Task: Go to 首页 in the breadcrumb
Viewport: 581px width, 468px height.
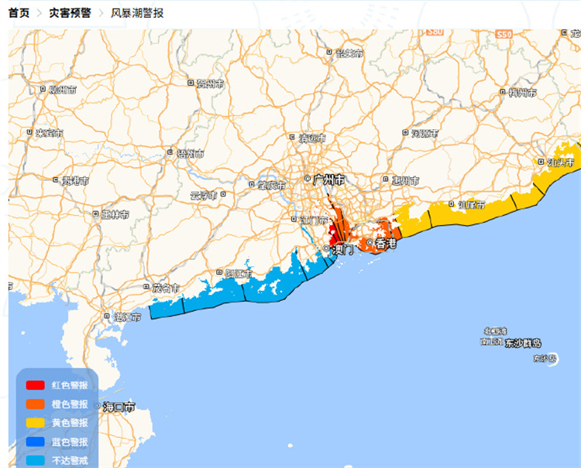Action: (19, 13)
